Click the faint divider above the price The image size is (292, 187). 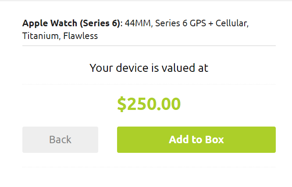coord(149,84)
